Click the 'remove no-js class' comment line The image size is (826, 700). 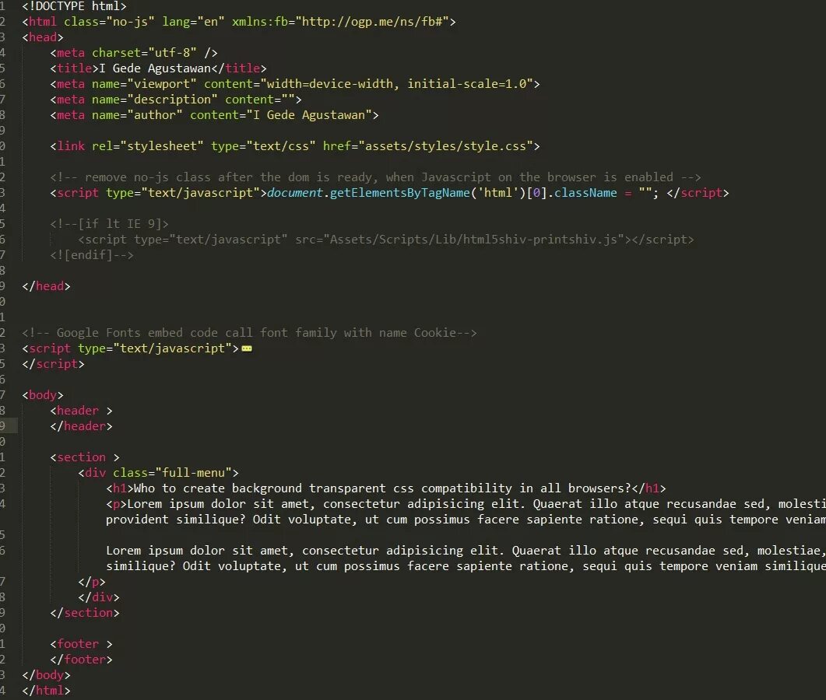pos(375,177)
